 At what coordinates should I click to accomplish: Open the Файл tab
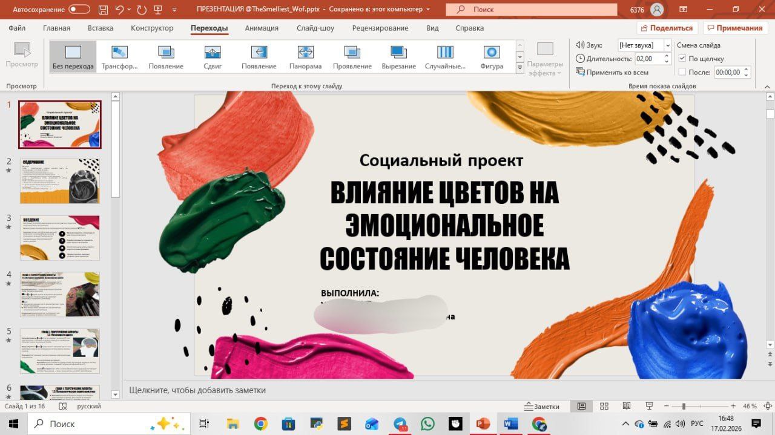point(17,28)
